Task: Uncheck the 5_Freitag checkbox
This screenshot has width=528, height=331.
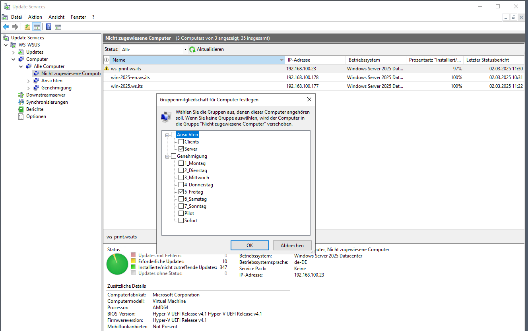Action: (181, 192)
